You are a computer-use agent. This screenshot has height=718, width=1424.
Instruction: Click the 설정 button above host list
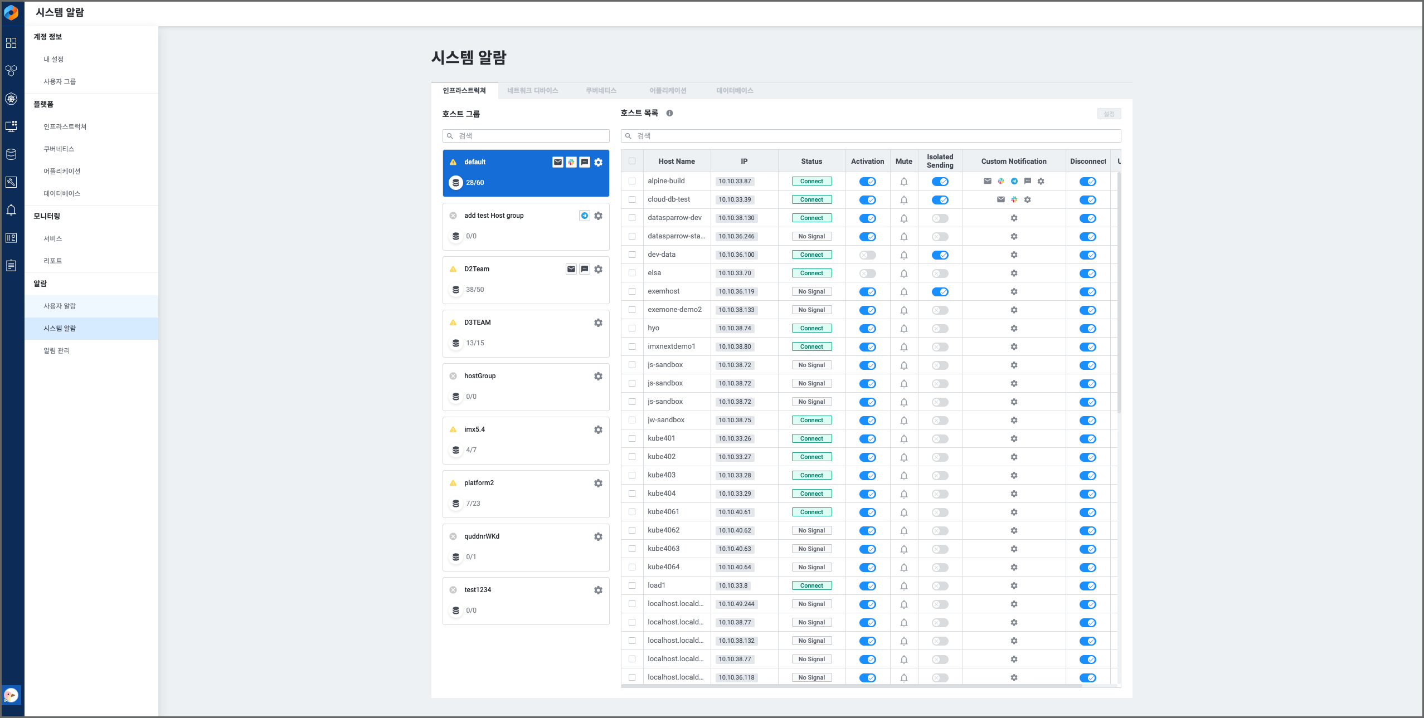coord(1109,114)
